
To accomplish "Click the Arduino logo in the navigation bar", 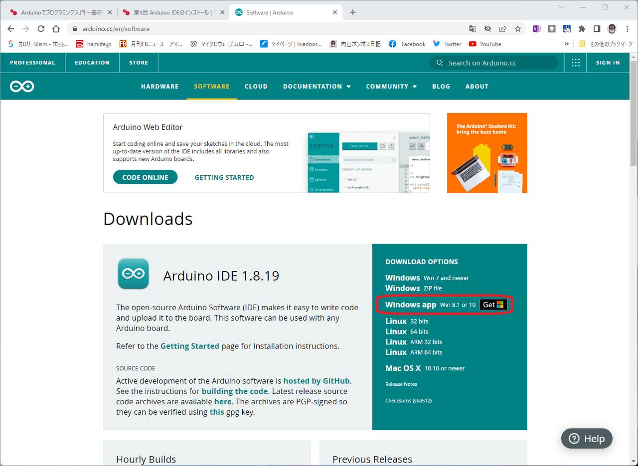I will (22, 87).
